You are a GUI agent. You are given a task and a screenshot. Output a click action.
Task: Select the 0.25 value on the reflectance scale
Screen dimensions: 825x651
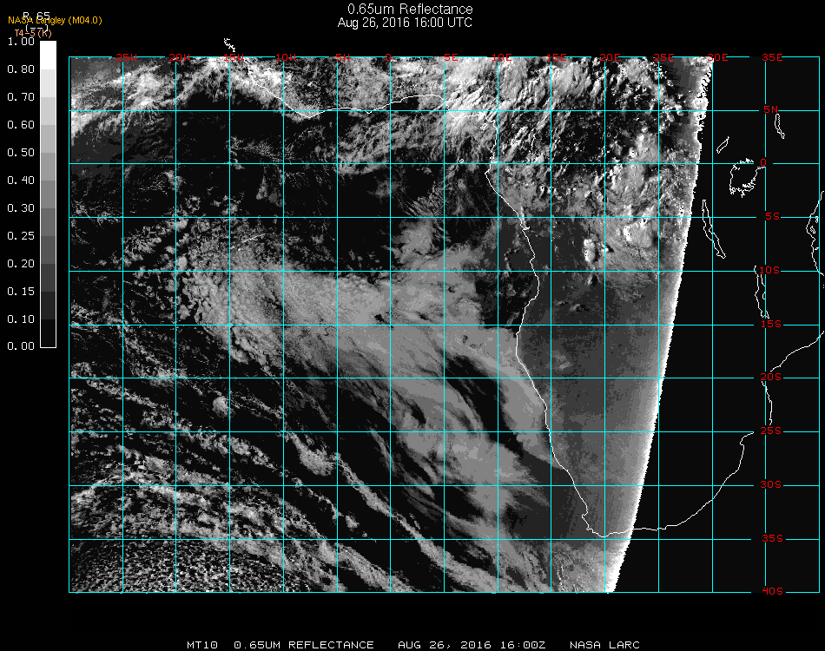tap(21, 236)
